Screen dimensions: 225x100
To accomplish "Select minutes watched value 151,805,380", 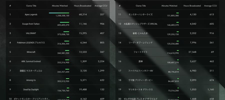I will coord(173,16).
